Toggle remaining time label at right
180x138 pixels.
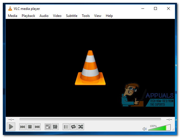(x=169, y=120)
